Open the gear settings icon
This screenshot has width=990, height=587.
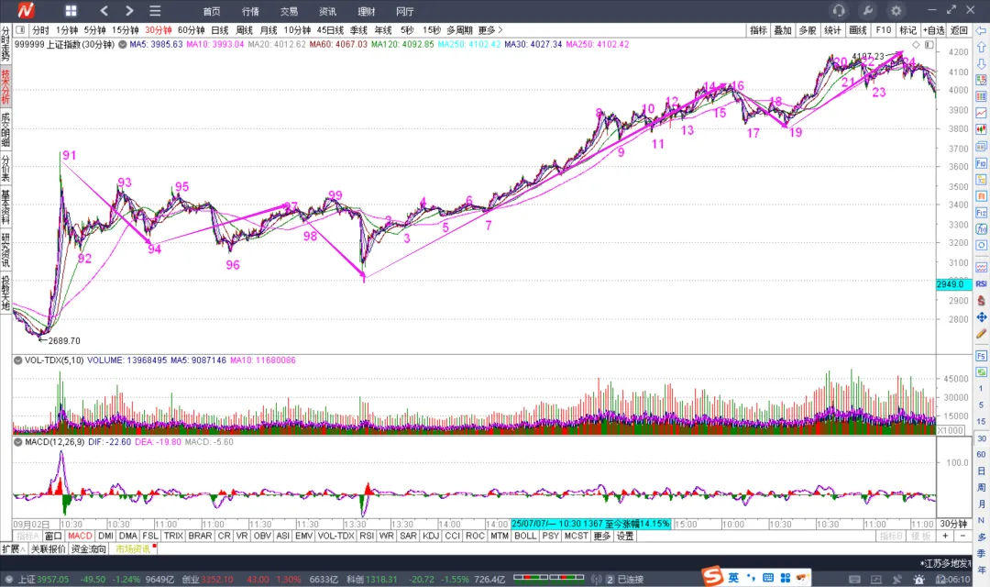(896, 11)
